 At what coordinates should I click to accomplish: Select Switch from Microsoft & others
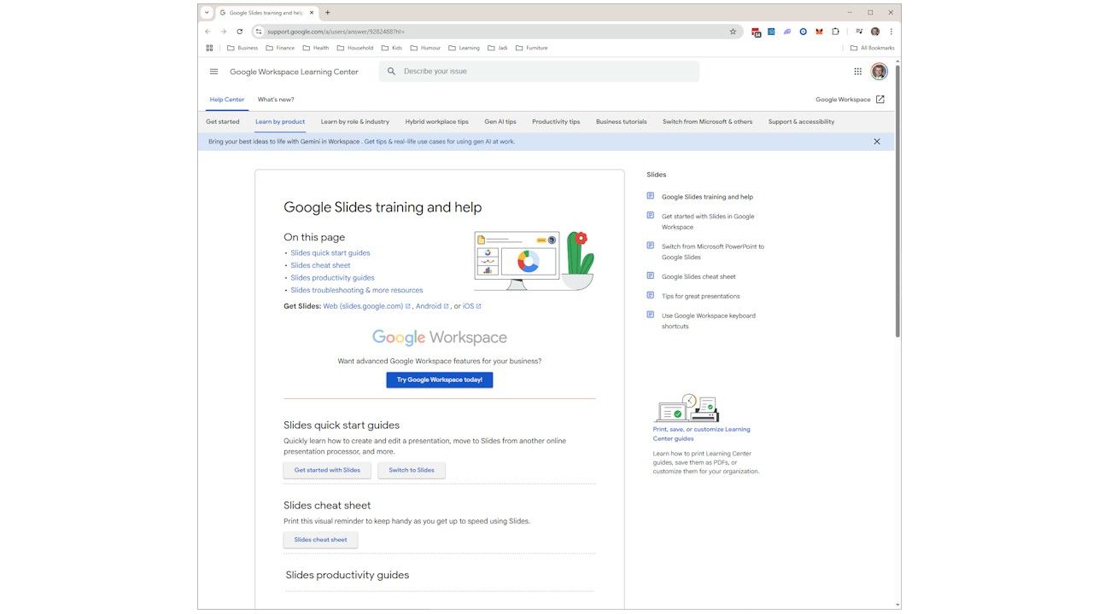(708, 122)
